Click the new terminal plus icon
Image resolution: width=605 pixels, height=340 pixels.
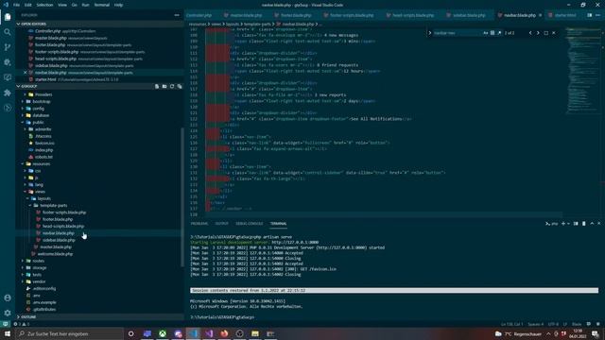coord(563,224)
